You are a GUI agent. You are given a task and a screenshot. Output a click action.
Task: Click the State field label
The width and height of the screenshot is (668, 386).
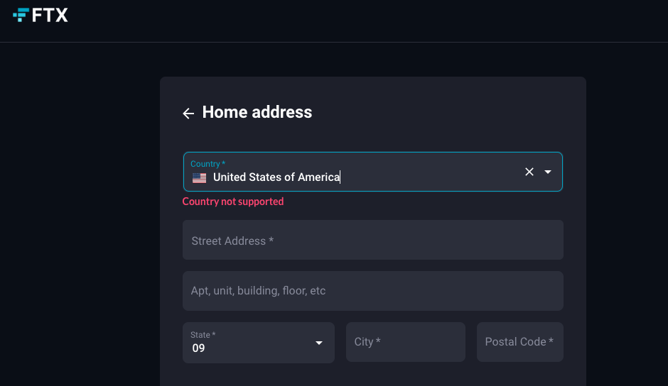(203, 335)
